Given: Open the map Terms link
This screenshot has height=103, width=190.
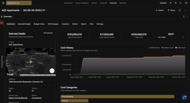Looking at the screenshot, I should [x=41, y=75].
